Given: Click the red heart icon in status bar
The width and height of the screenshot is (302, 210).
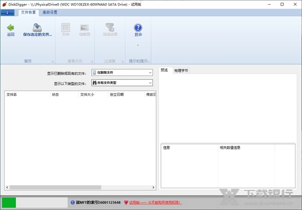Looking at the screenshot, I should coord(126,202).
